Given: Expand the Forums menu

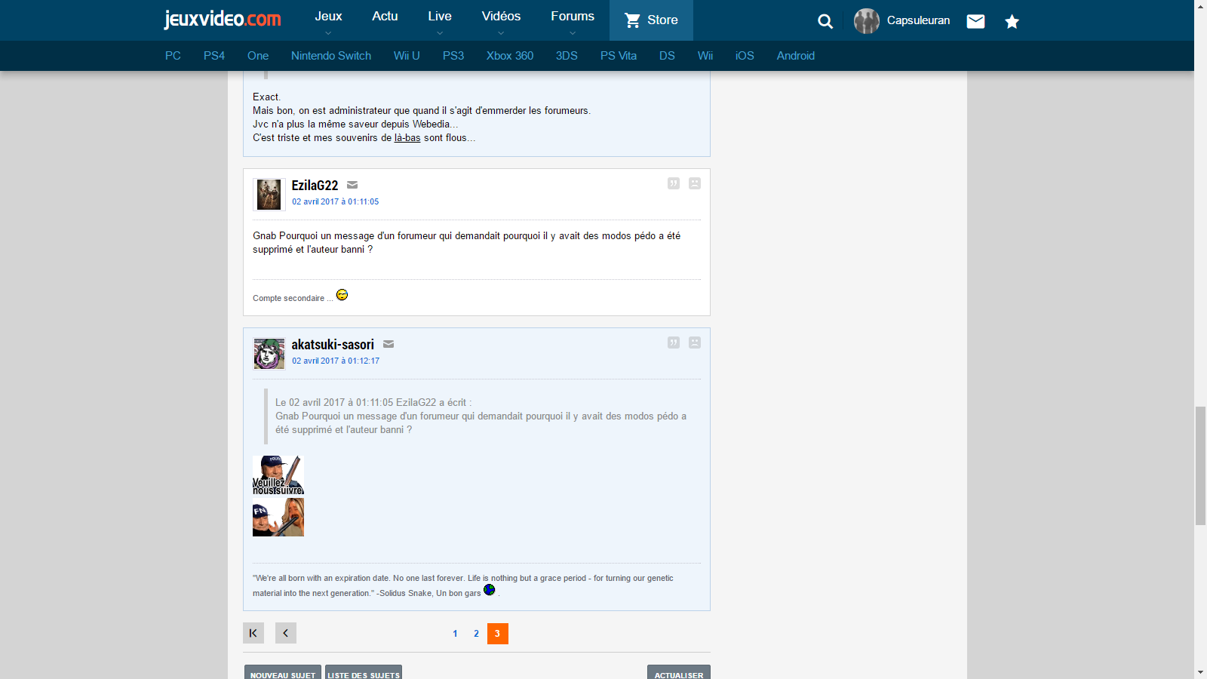Looking at the screenshot, I should 572,20.
